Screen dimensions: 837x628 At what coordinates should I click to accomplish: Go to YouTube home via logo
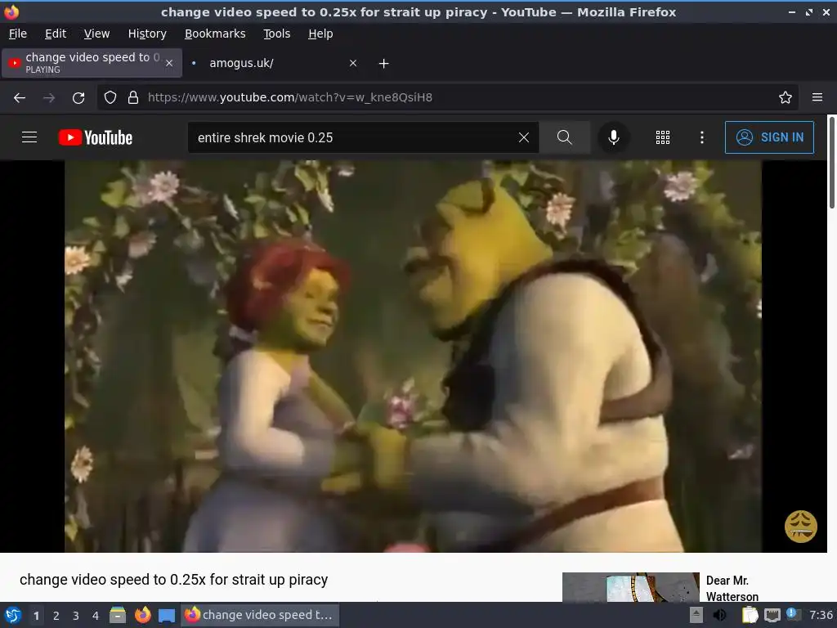click(95, 137)
